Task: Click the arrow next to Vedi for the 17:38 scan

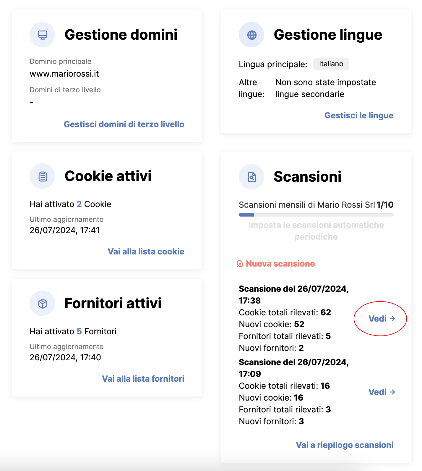Action: [392, 319]
